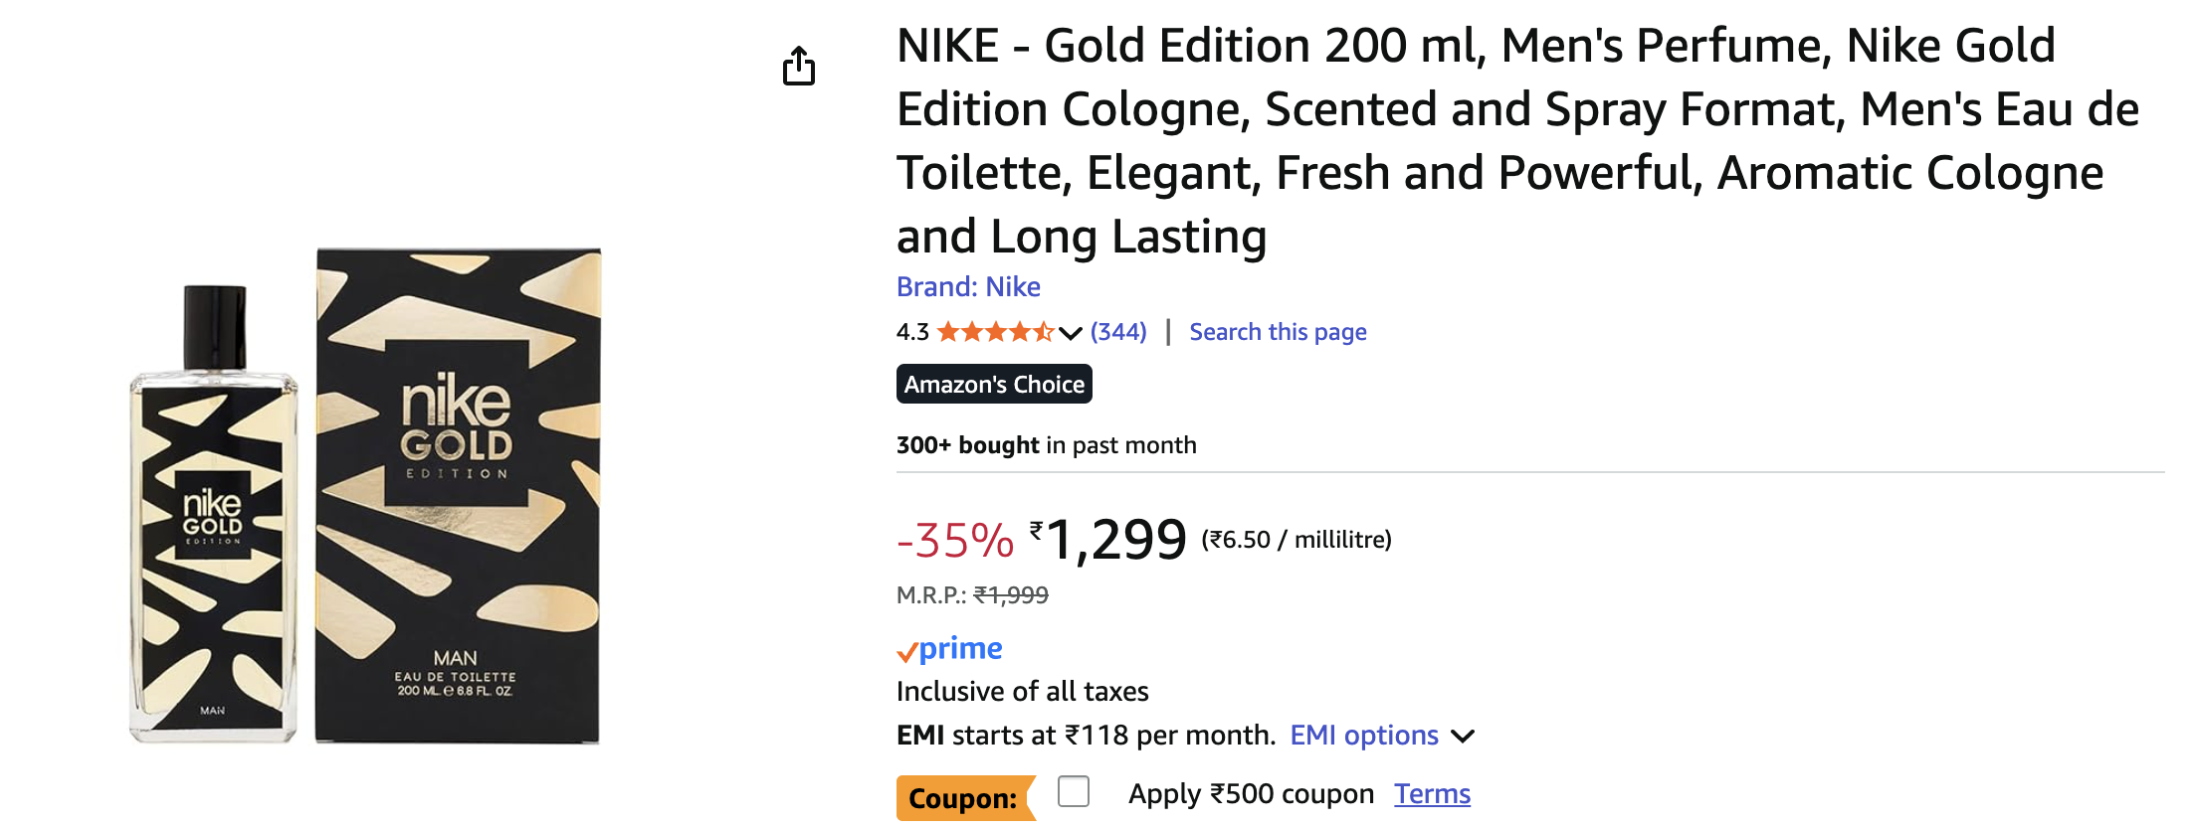Image resolution: width=2195 pixels, height=829 pixels.
Task: Open the 344 customer reviews link
Action: (1118, 332)
